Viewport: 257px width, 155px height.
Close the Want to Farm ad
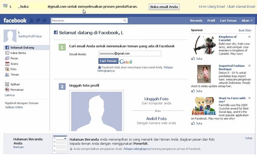249,98
